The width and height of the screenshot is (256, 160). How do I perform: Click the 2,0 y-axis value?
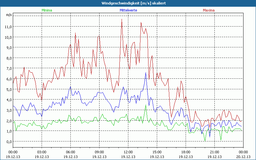(x=9, y=121)
